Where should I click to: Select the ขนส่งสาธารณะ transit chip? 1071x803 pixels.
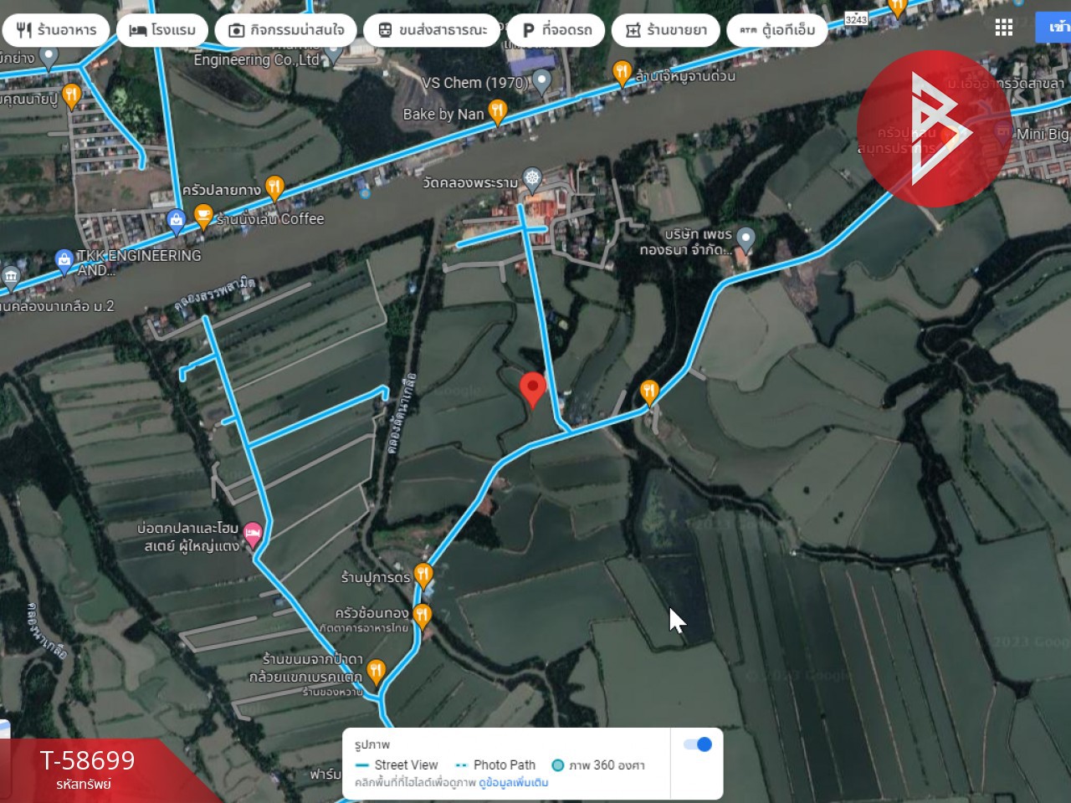433,30
